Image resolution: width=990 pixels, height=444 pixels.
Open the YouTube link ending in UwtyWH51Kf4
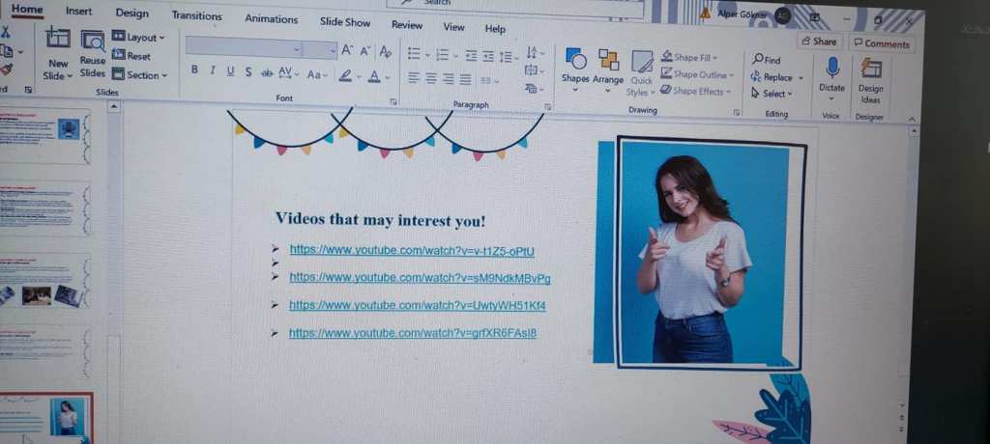coord(418,305)
